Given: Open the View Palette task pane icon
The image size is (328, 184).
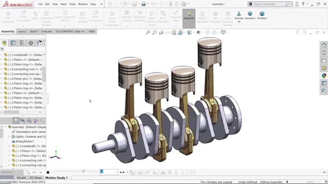Looking at the screenshot, I should pos(324,68).
